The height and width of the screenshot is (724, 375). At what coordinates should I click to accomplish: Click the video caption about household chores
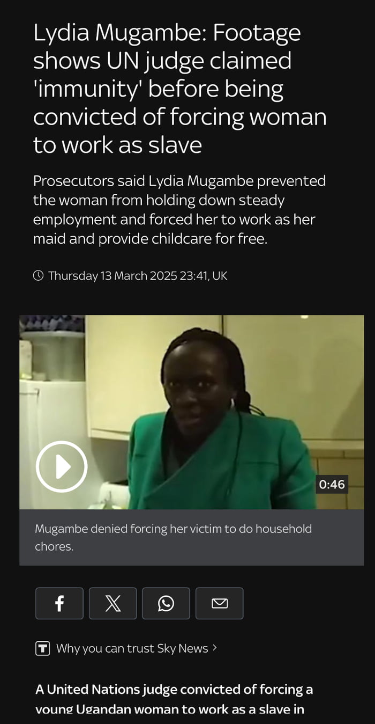(x=173, y=538)
